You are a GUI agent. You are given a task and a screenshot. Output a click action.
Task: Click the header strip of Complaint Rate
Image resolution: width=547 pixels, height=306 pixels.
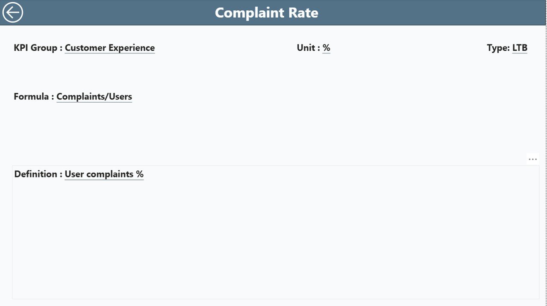pyautogui.click(x=266, y=12)
